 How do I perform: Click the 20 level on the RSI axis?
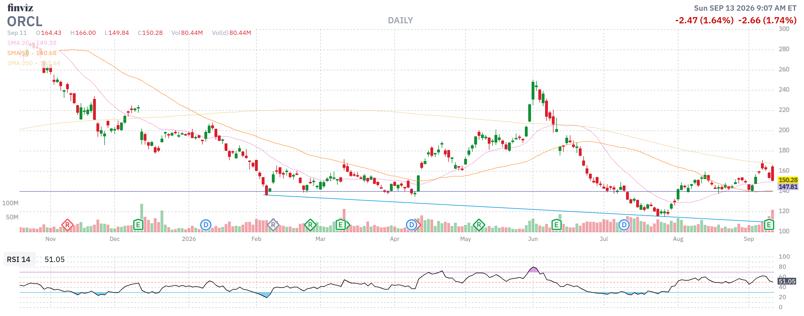[782, 297]
